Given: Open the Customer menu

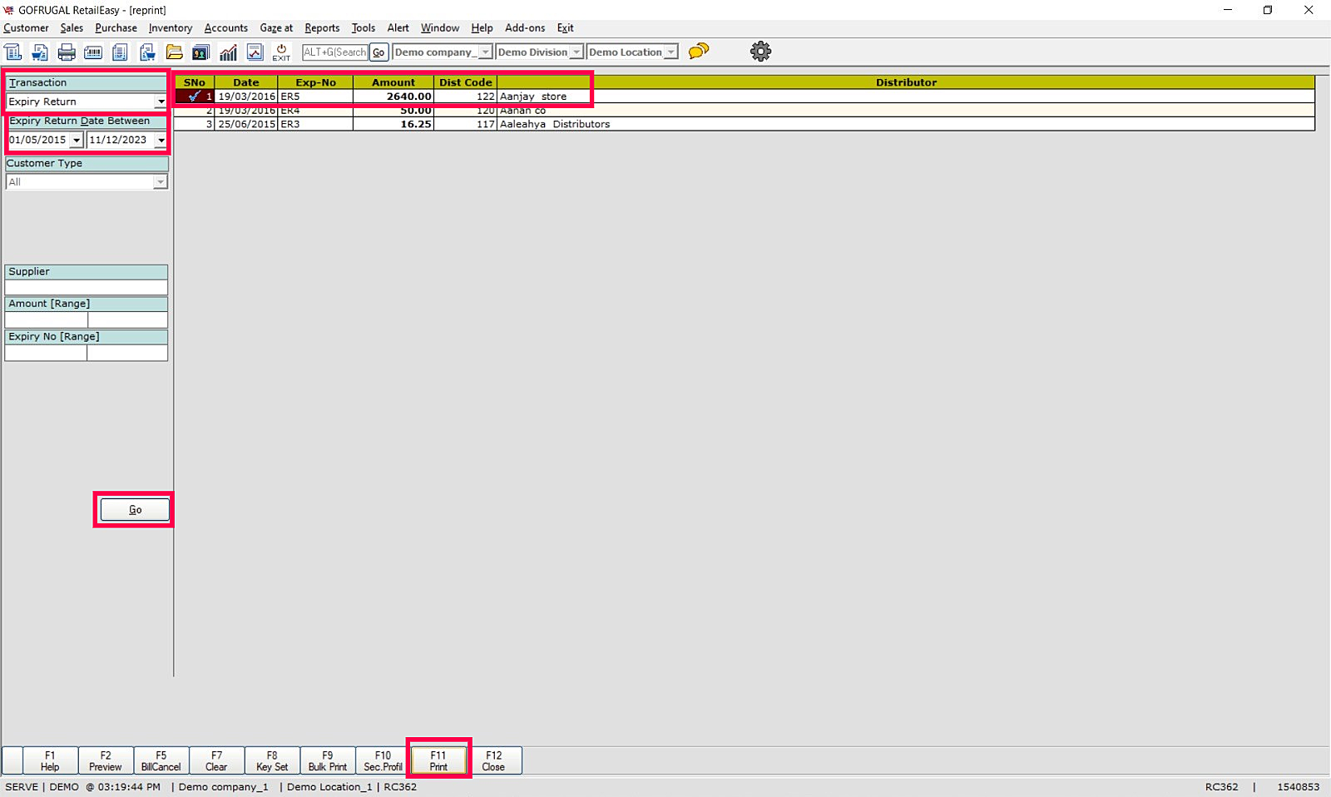Looking at the screenshot, I should point(26,28).
